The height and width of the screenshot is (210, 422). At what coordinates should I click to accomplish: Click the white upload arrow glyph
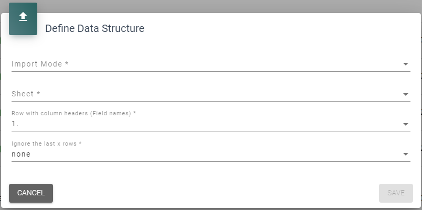coord(23,17)
